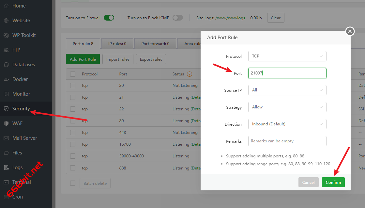Click into the Remarks input field

pos(287,141)
